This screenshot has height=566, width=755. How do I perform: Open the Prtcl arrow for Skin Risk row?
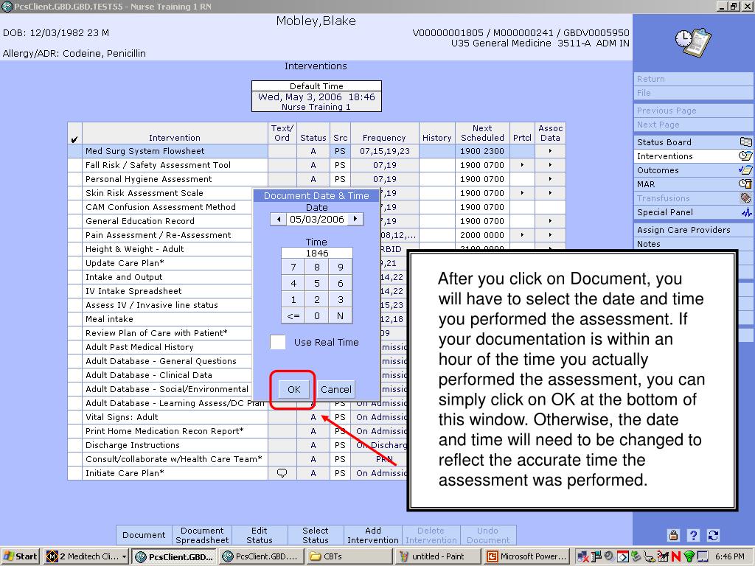(x=522, y=193)
